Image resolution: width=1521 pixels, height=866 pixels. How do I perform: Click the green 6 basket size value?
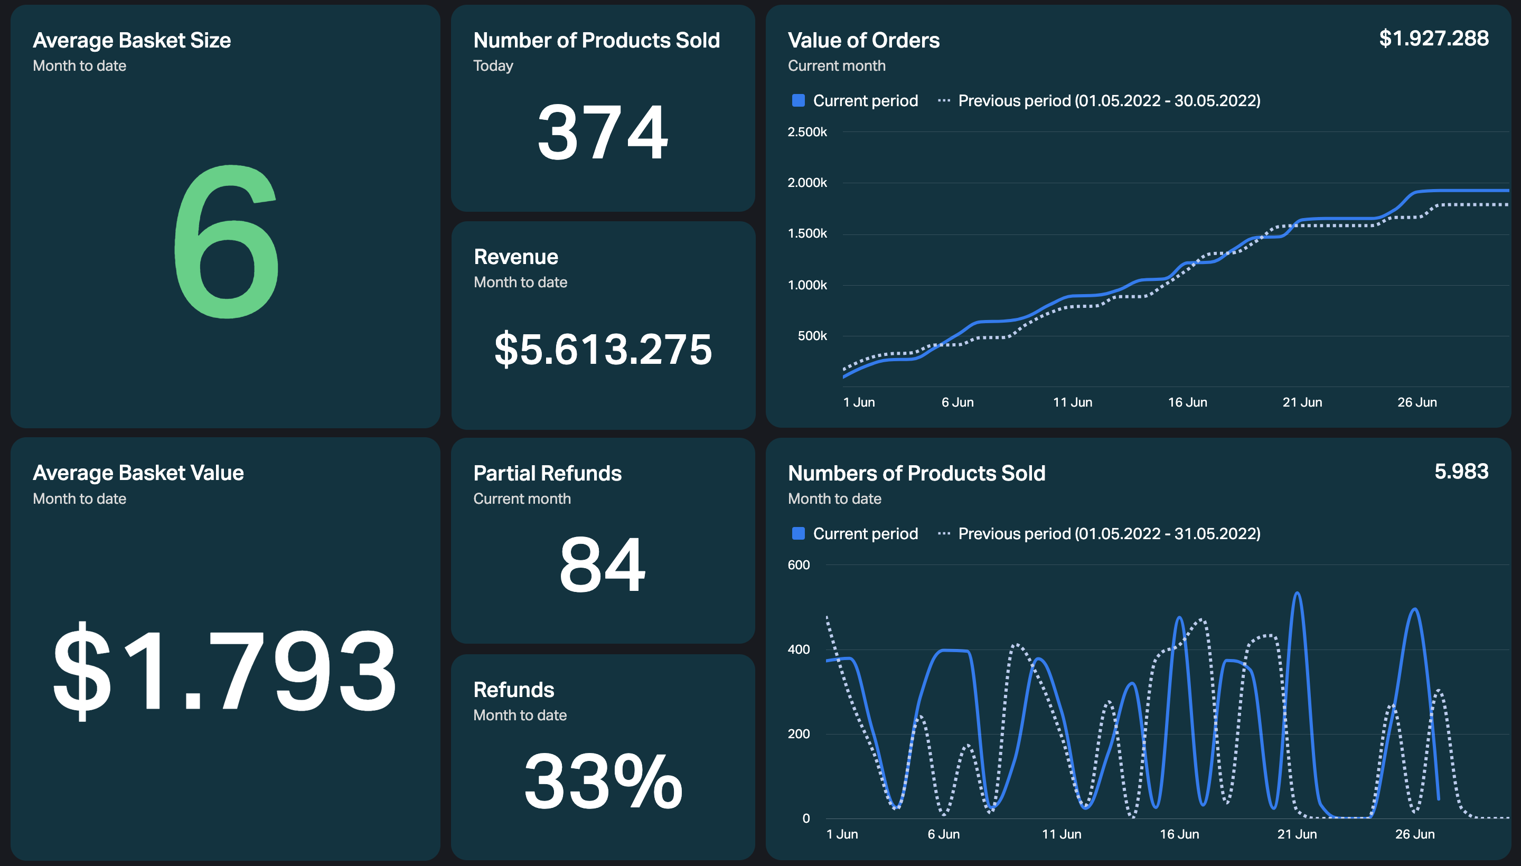(227, 242)
